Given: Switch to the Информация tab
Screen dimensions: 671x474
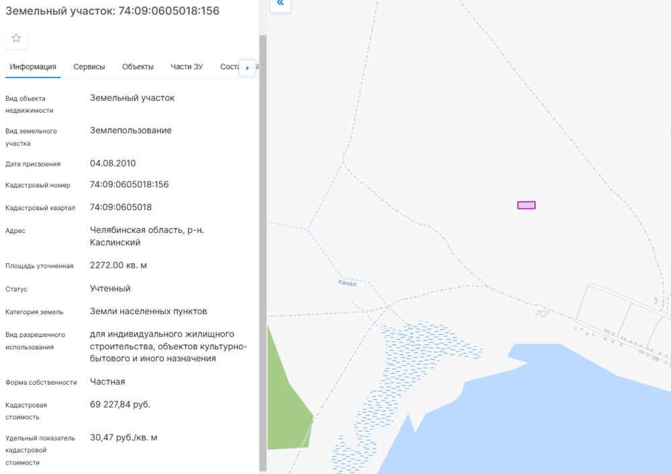Looking at the screenshot, I should 33,66.
